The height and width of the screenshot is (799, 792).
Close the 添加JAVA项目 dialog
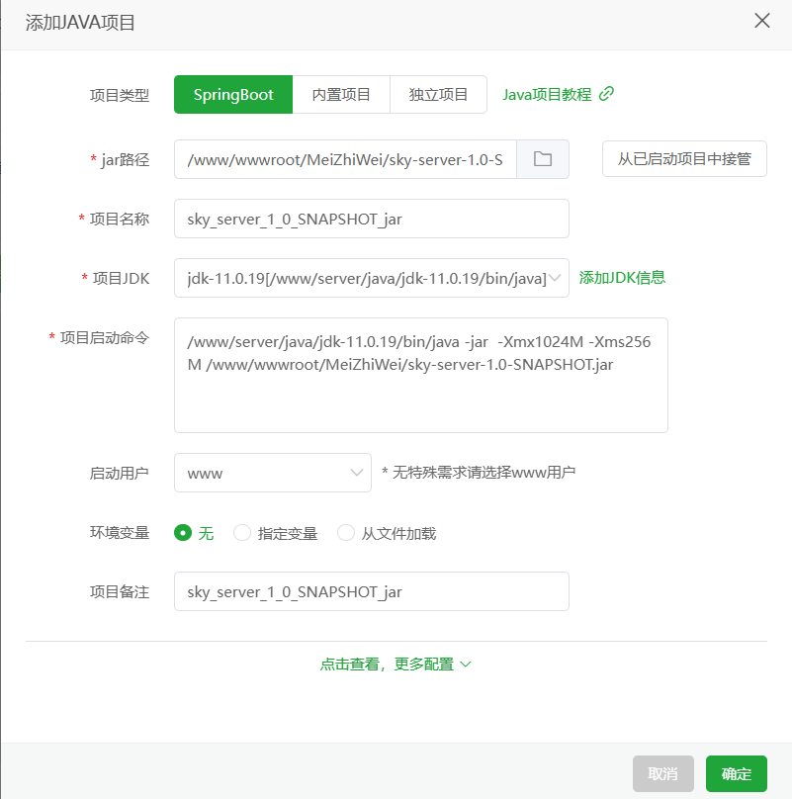762,21
